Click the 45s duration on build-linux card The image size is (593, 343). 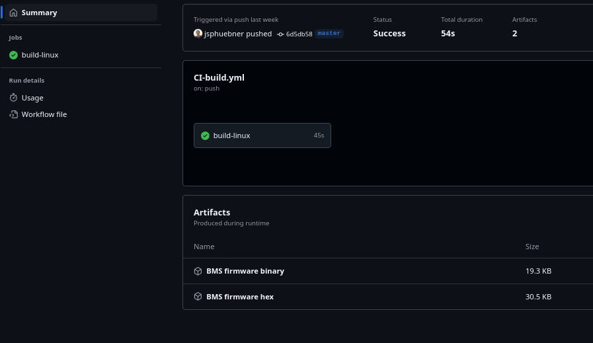[319, 135]
